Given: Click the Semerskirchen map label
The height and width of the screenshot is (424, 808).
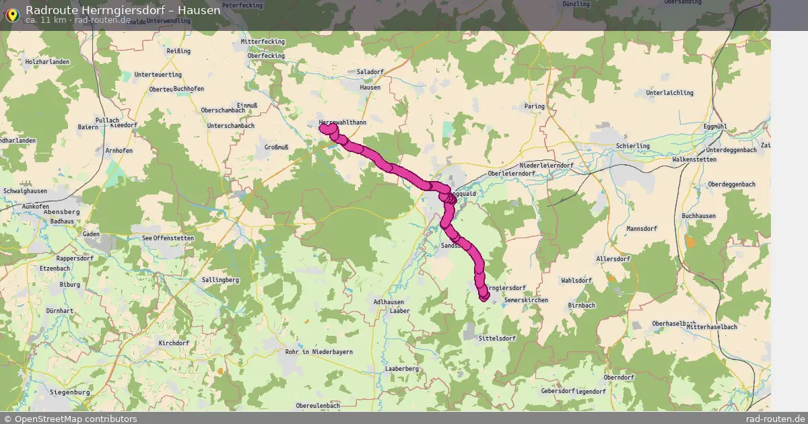Looking at the screenshot, I should tap(526, 299).
